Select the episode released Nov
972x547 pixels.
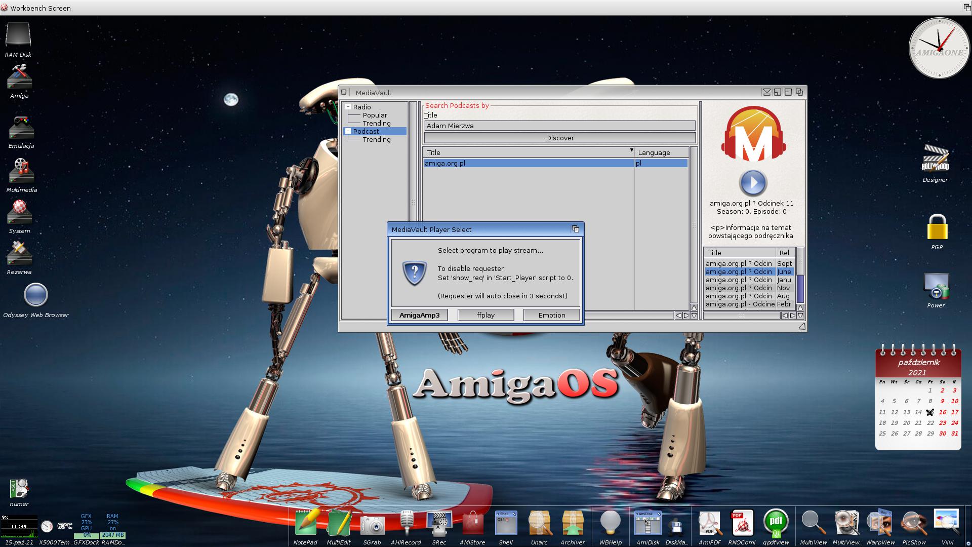click(749, 288)
